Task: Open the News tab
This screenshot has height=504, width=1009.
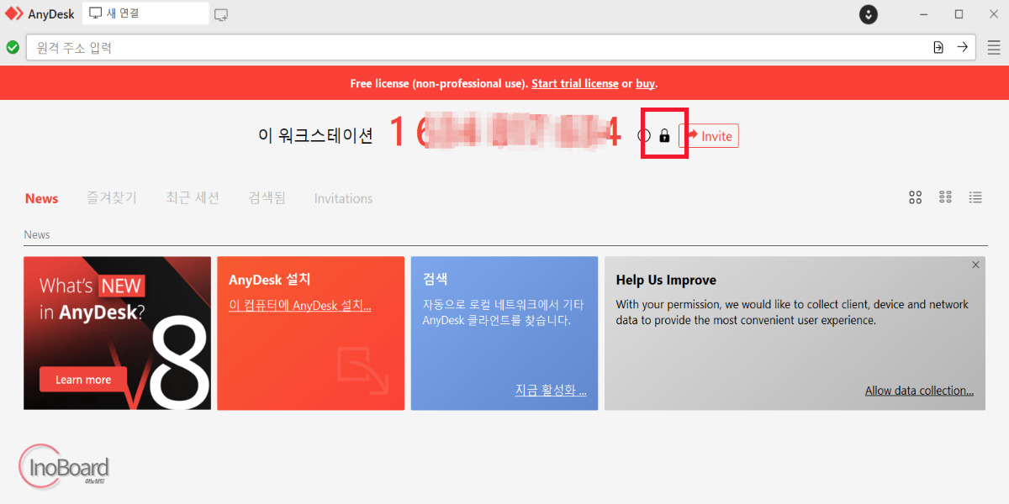Action: 41,198
